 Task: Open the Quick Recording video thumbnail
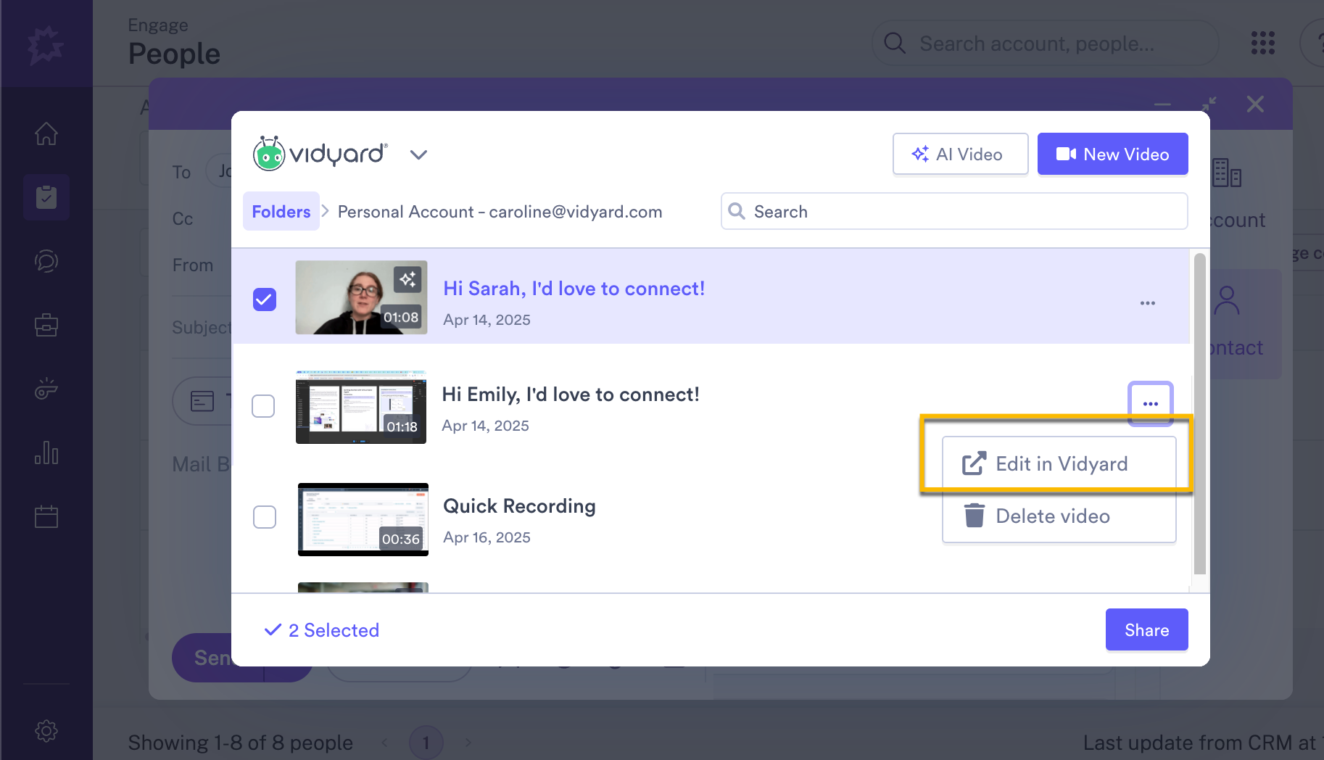tap(363, 519)
